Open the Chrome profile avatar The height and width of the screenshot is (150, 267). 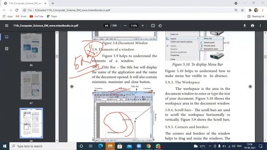[x=256, y=10]
